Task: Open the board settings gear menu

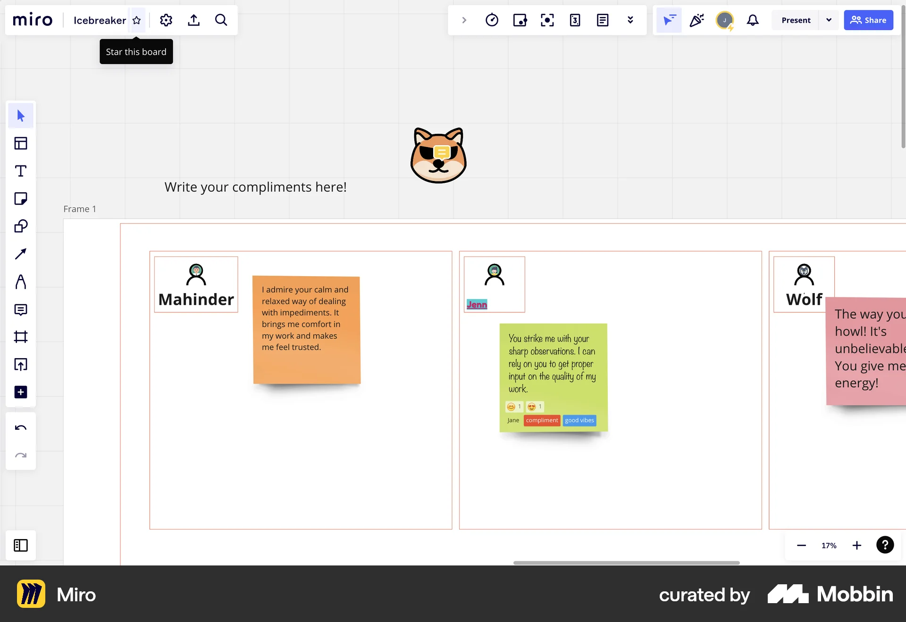Action: pyautogui.click(x=166, y=20)
